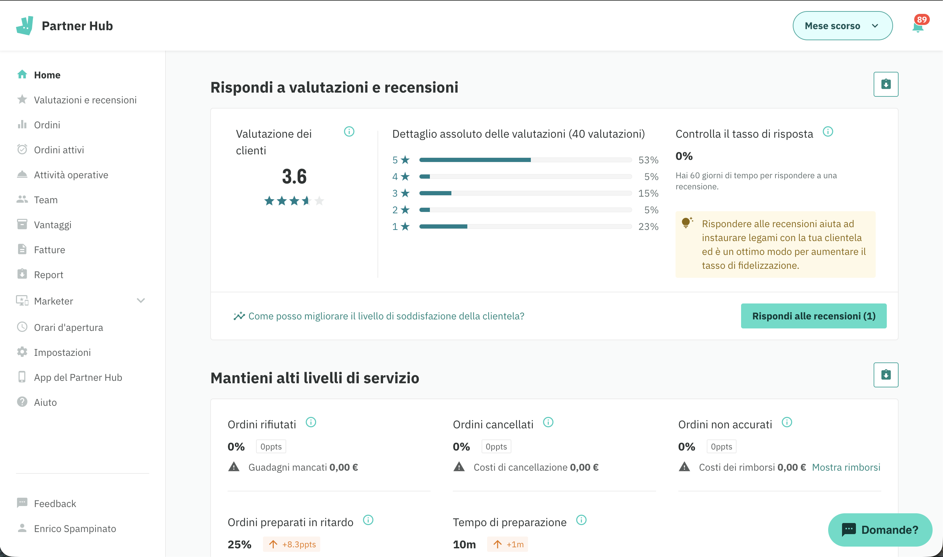Image resolution: width=943 pixels, height=557 pixels.
Task: Download report for valutazioni e recensioni section
Action: (886, 84)
